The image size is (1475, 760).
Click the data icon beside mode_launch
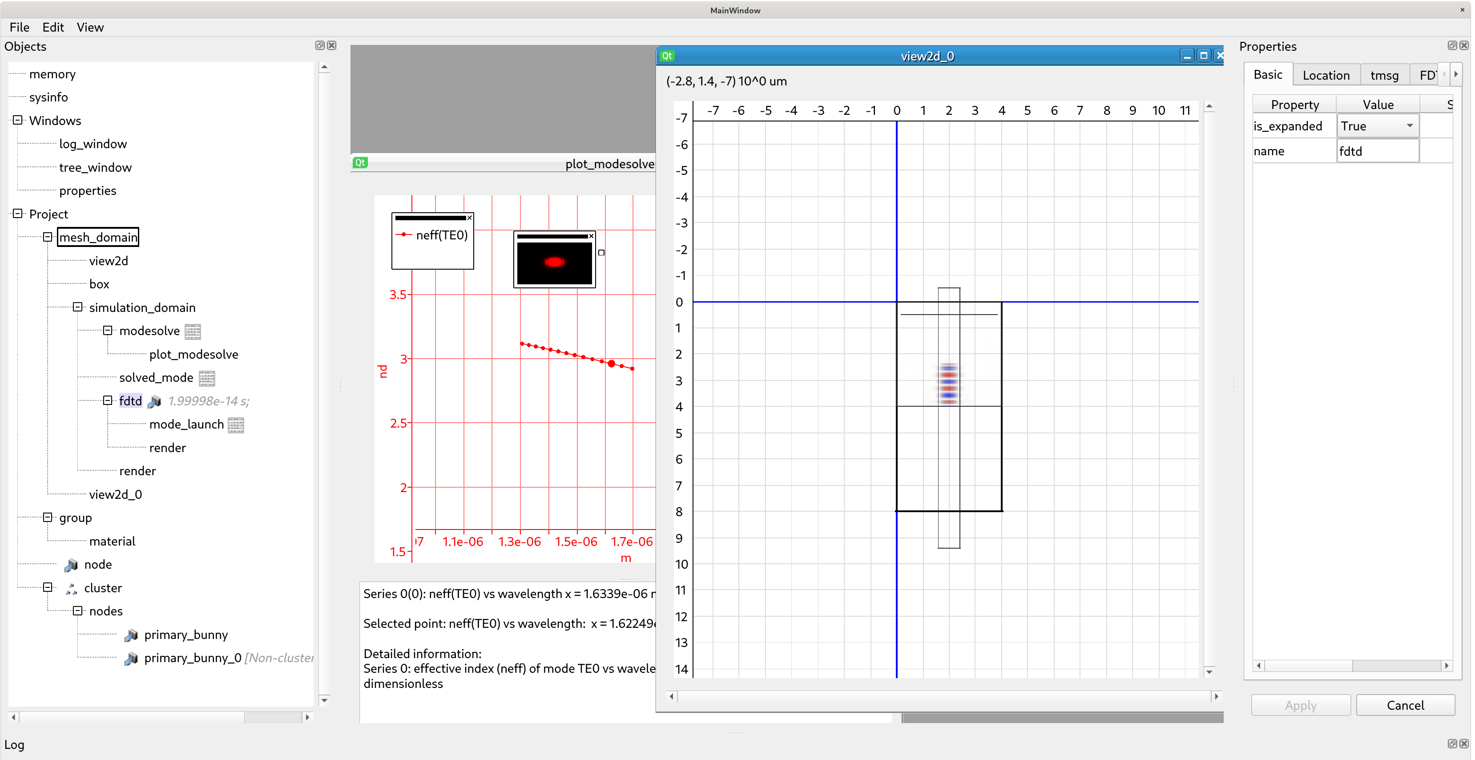click(x=235, y=425)
